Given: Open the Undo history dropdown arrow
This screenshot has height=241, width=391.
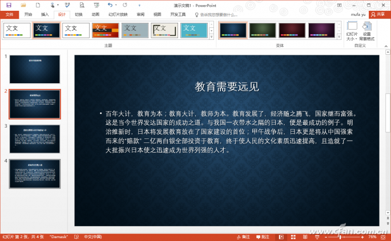Looking at the screenshot, I should [x=116, y=5].
